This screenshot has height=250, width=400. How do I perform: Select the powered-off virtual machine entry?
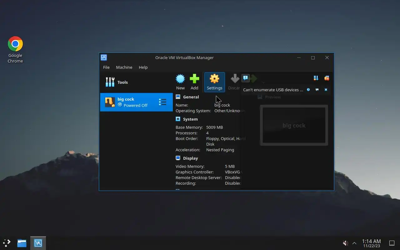(136, 102)
